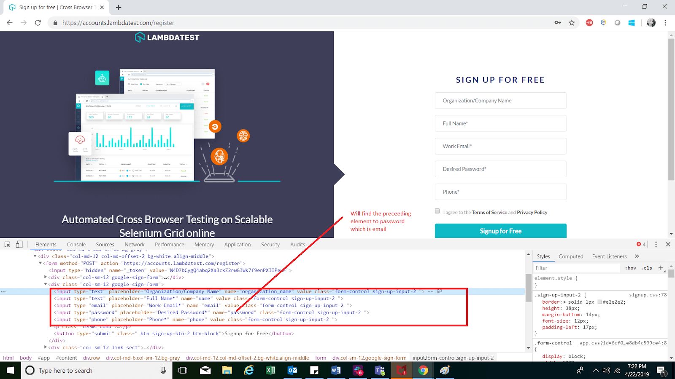The image size is (675, 379).
Task: Toggle the .cls class editor
Action: 647,268
